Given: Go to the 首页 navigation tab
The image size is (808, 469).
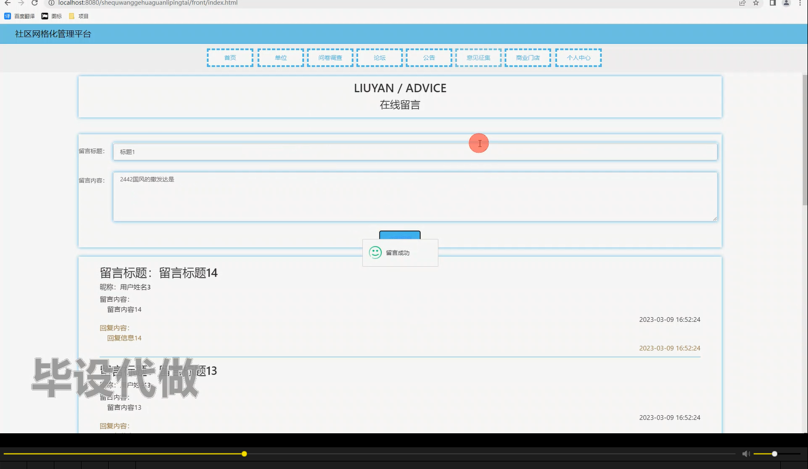Looking at the screenshot, I should point(230,58).
